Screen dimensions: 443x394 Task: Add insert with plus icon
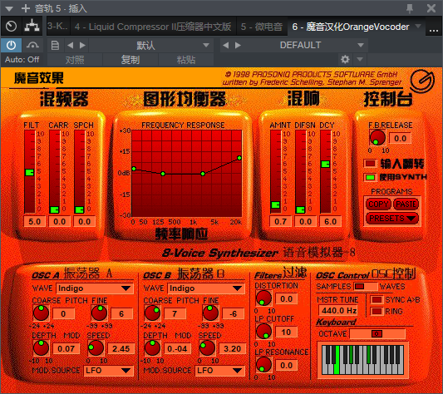[26, 8]
